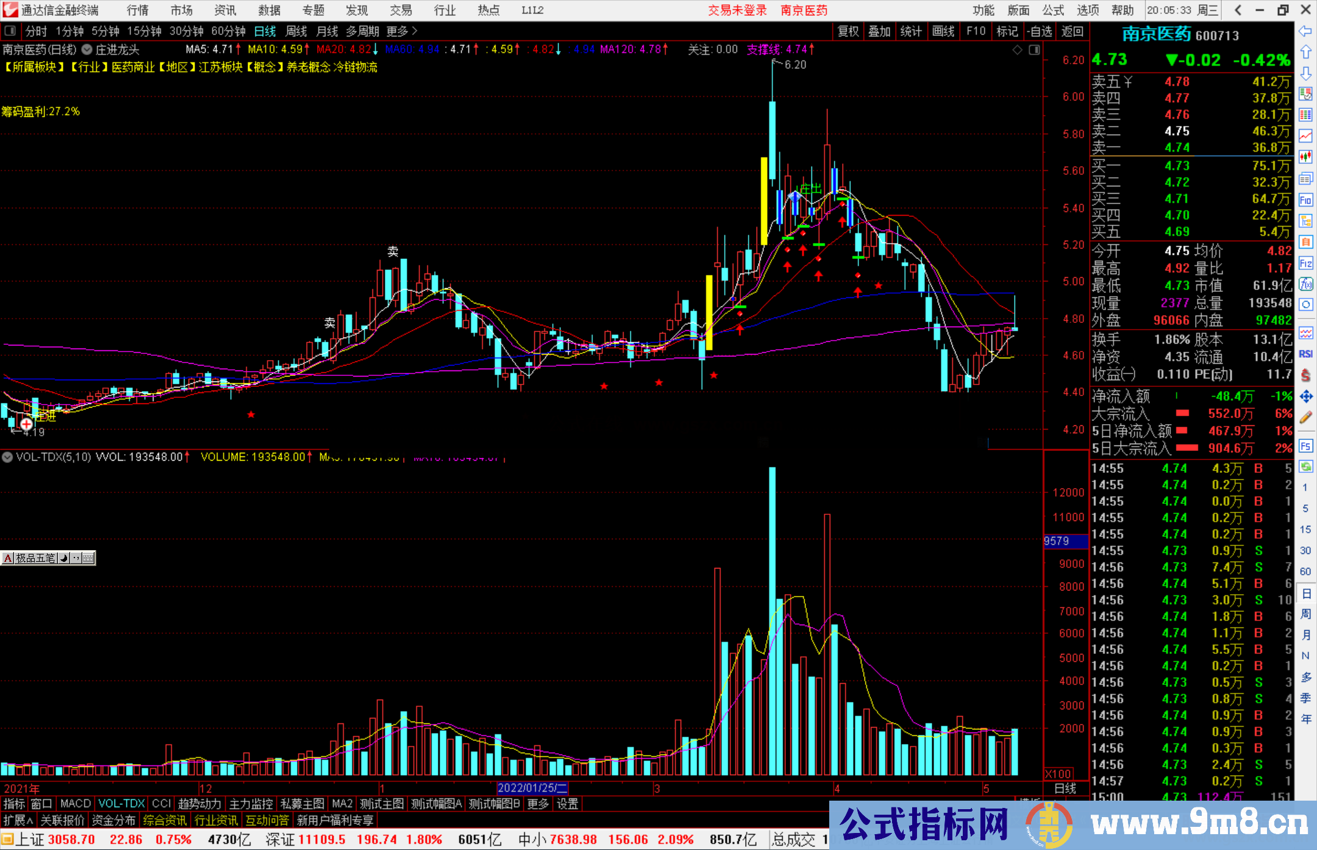
Task: Click the 通达信 red logo icon
Action: [10, 10]
